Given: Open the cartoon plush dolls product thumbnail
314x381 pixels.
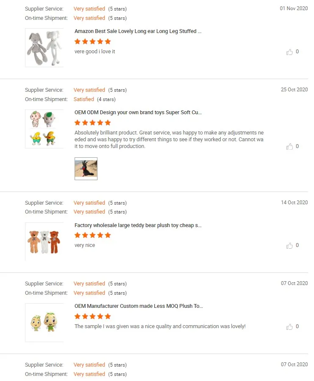Looking at the screenshot, I should point(44,323).
